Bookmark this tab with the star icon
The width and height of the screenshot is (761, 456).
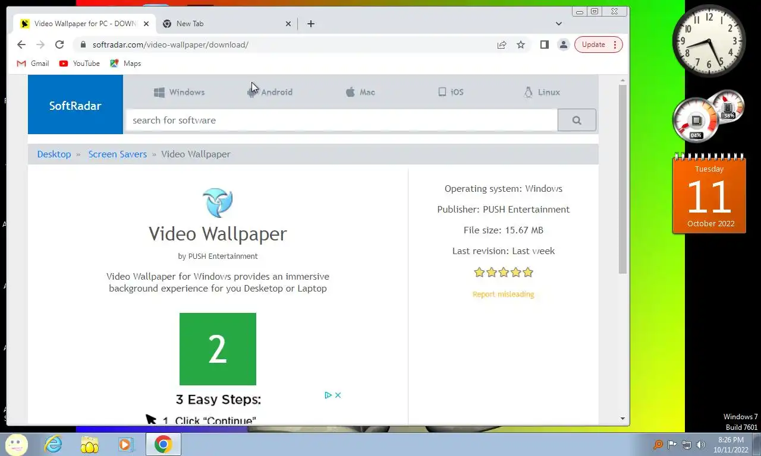pyautogui.click(x=521, y=45)
